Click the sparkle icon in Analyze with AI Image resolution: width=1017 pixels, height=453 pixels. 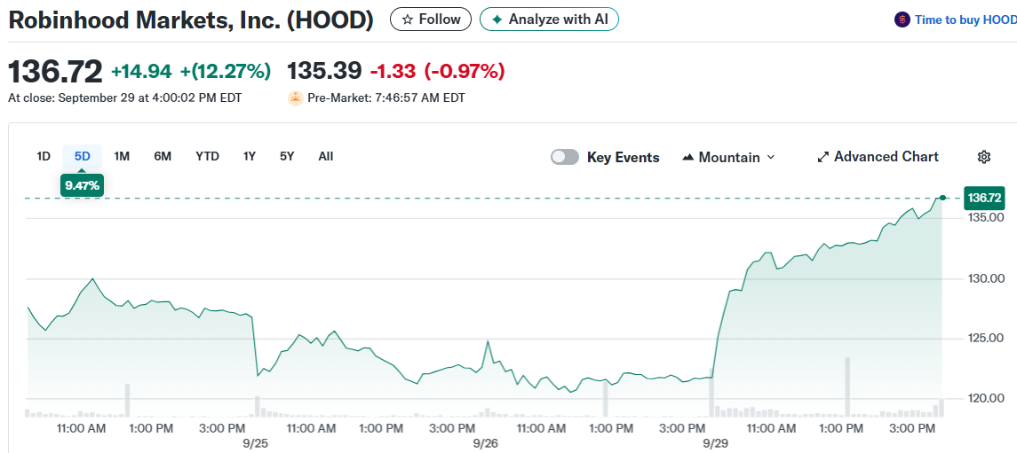pos(497,20)
